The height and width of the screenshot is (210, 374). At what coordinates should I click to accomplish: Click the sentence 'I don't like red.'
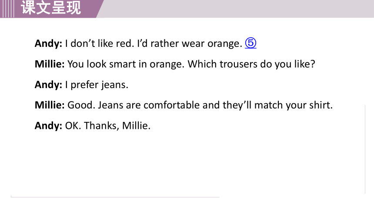[100, 43]
